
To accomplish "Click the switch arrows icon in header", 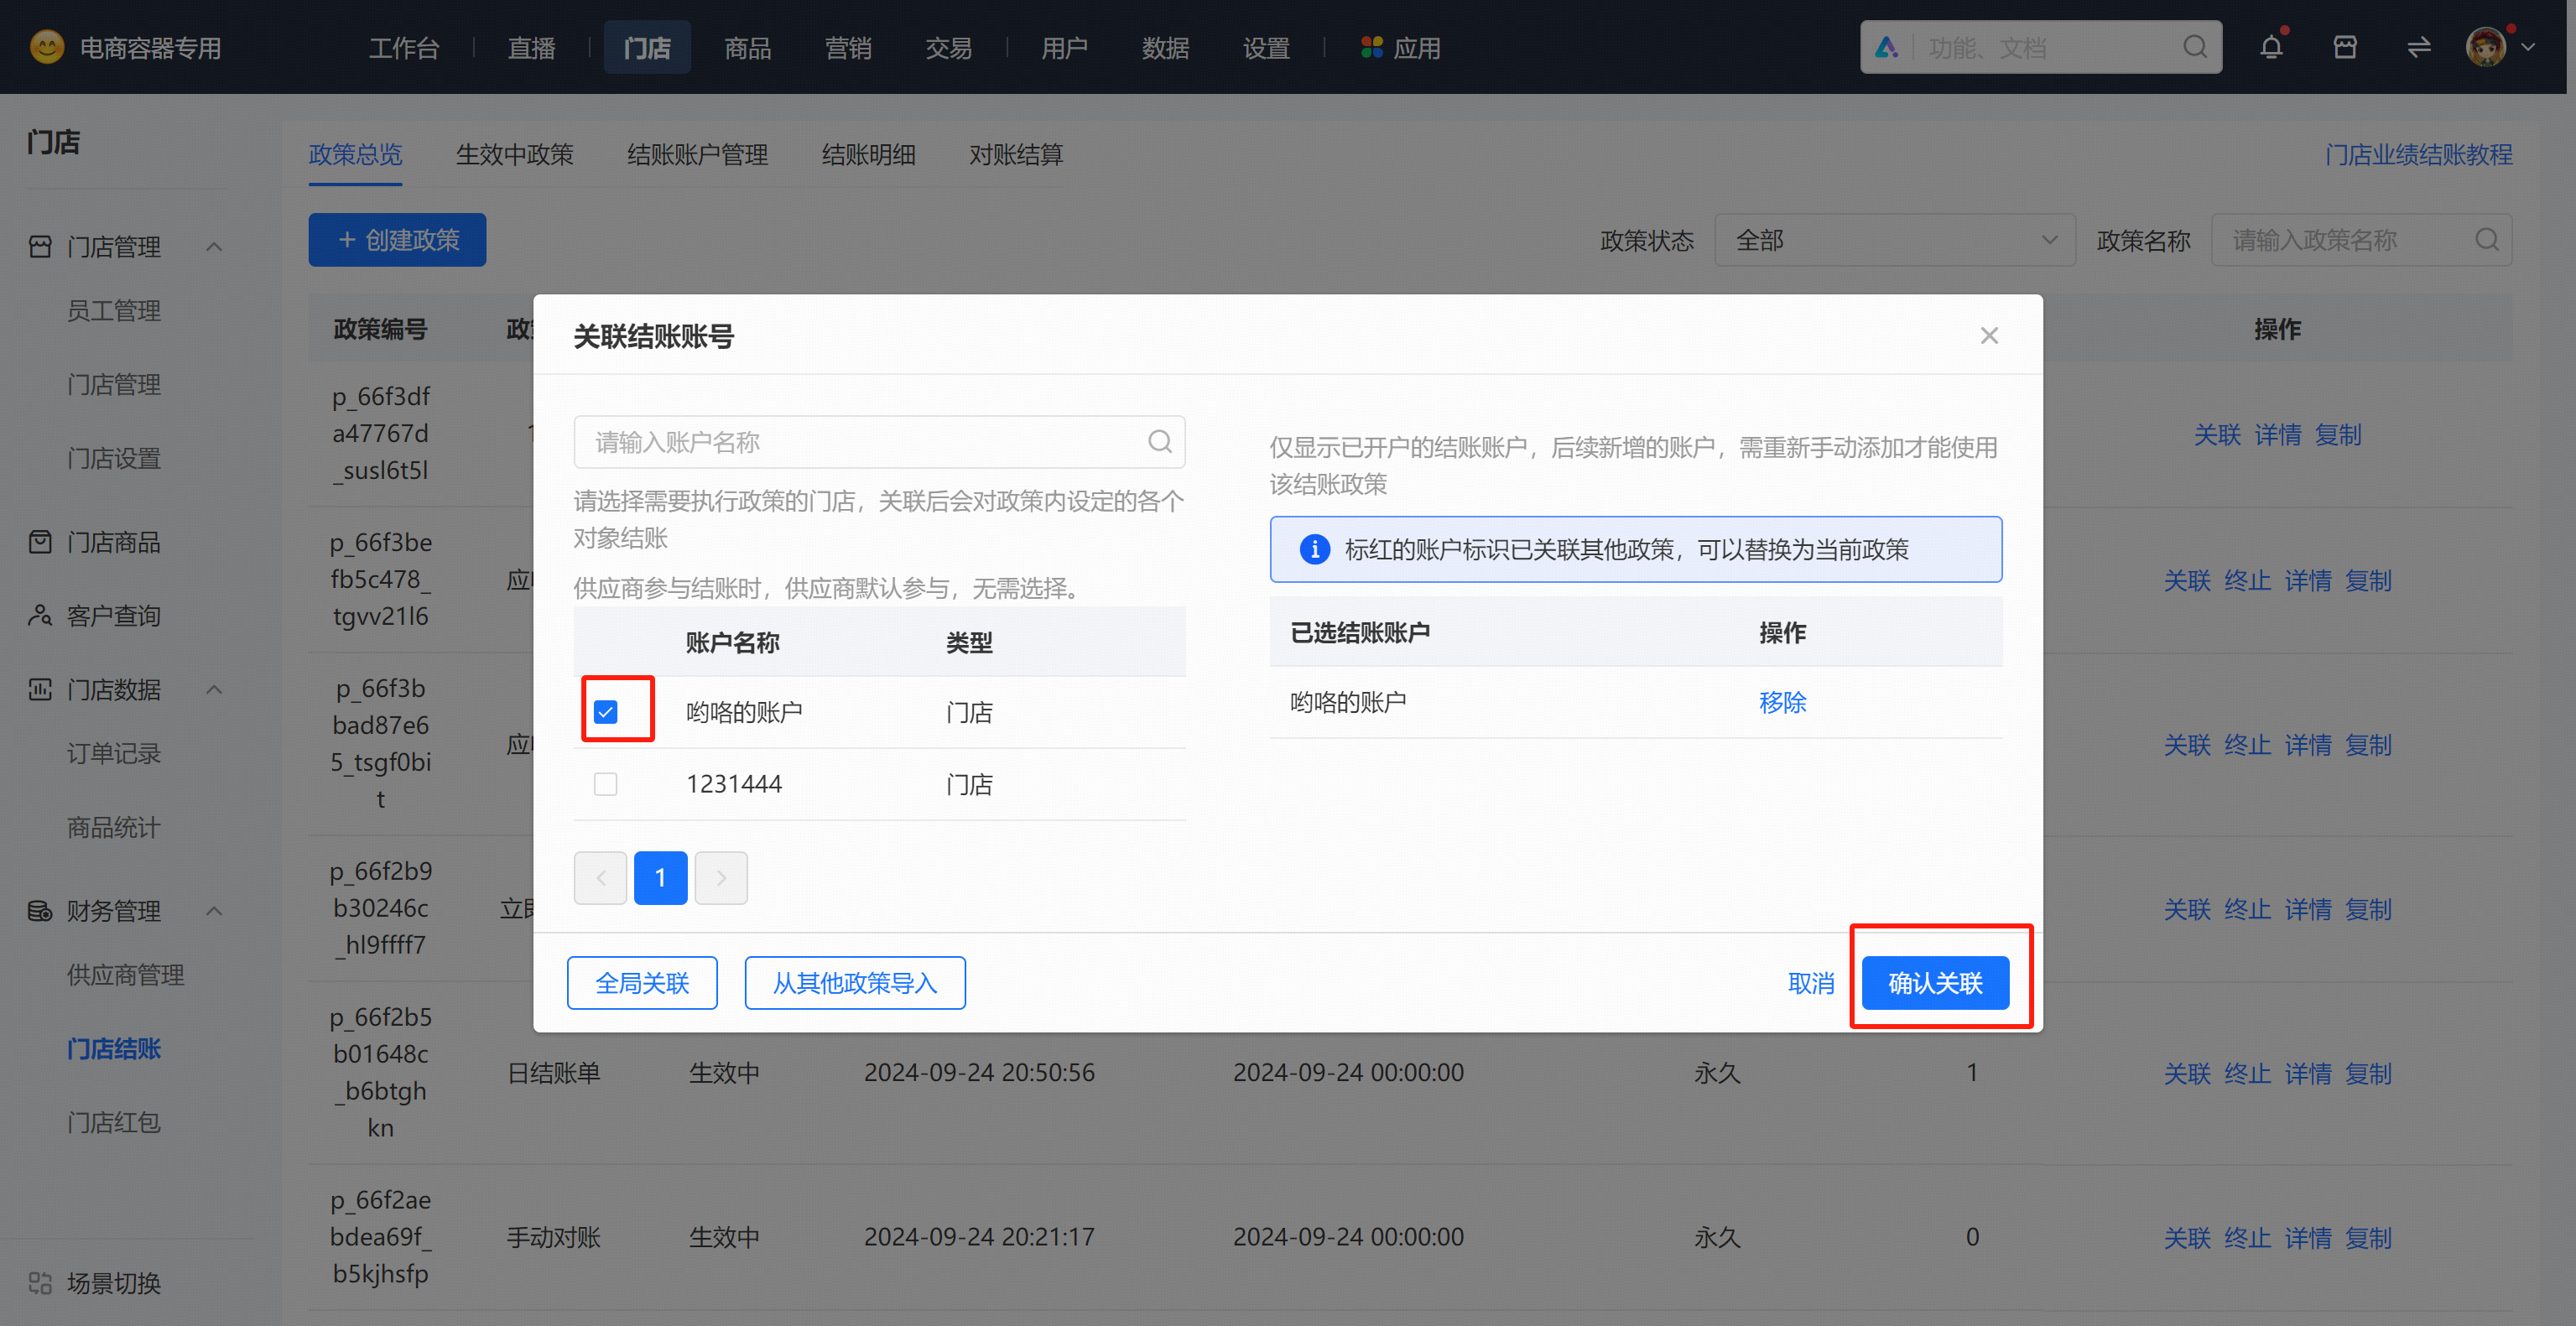I will [x=2418, y=47].
